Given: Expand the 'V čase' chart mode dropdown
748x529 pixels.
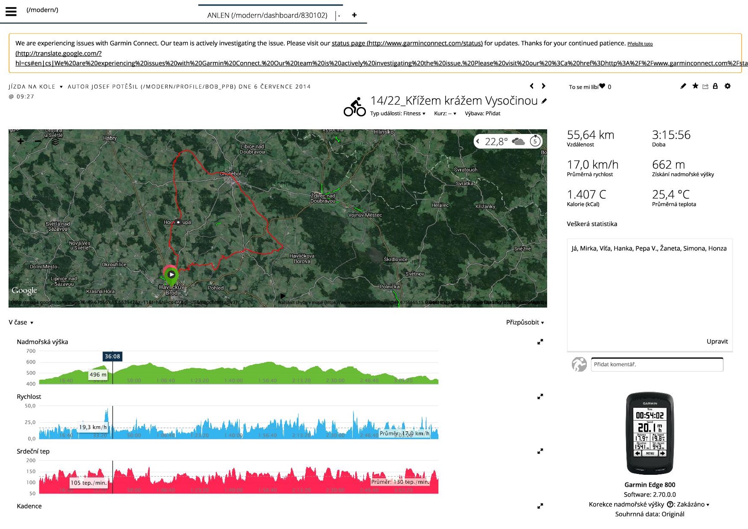Looking at the screenshot, I should 21,323.
